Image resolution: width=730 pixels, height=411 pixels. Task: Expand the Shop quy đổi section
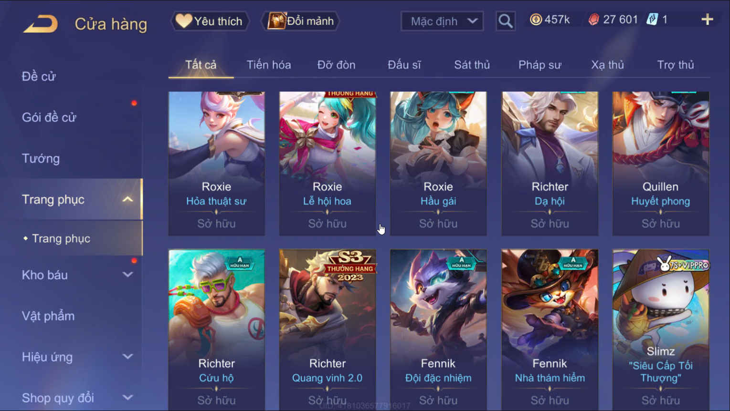(127, 398)
